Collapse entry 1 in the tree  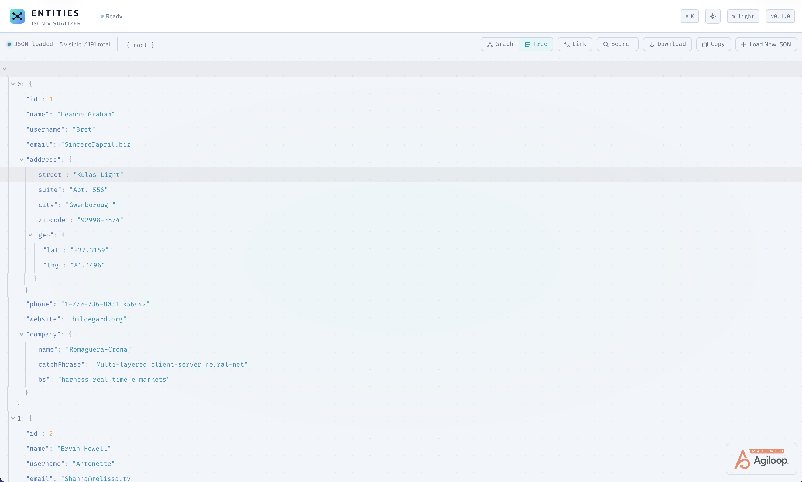13,418
